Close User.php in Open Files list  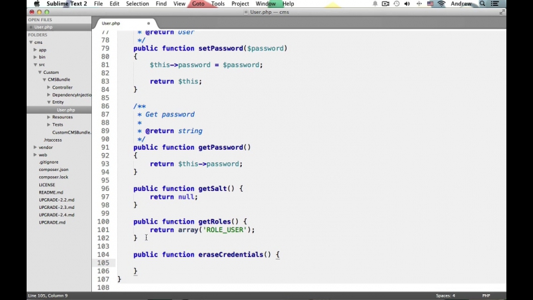point(31,27)
